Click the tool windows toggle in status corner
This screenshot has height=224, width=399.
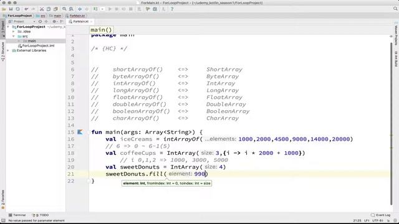click(x=3, y=221)
